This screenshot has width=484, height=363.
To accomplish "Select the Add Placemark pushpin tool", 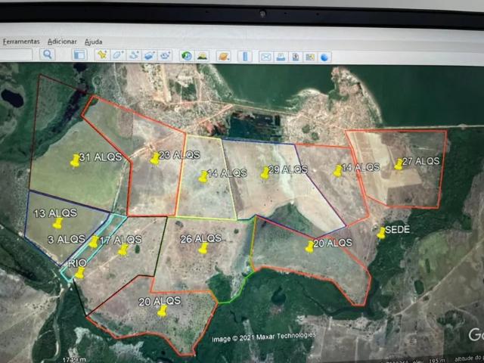I will (x=102, y=55).
